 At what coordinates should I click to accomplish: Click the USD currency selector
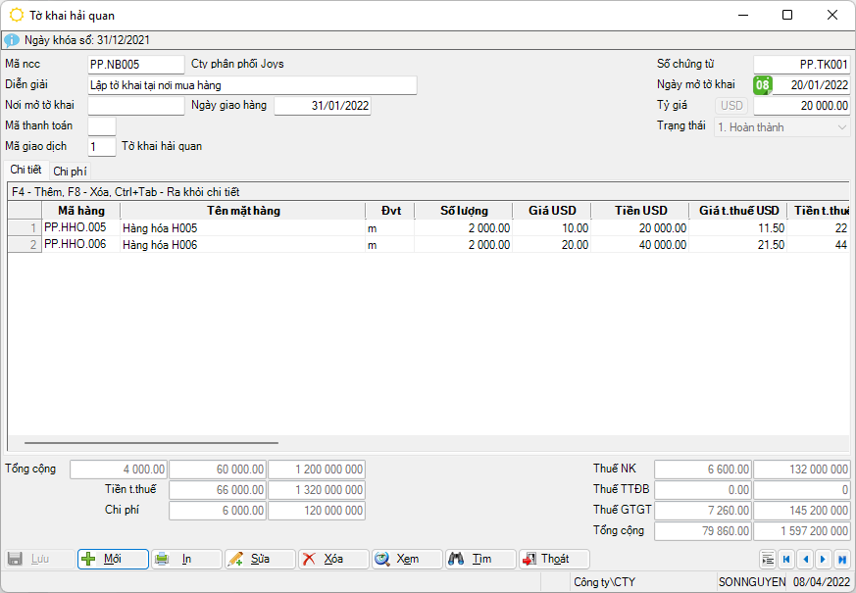point(732,106)
